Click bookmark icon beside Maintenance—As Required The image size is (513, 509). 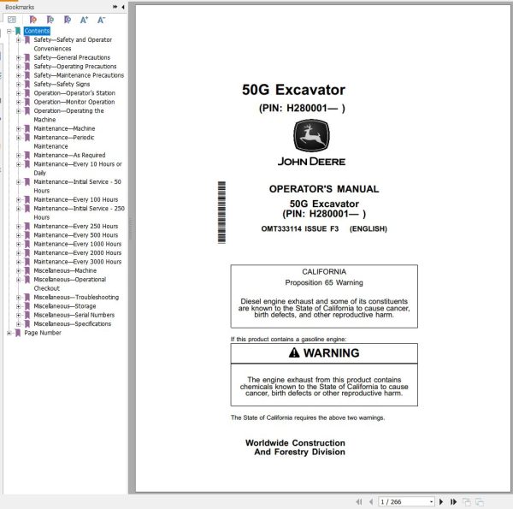[x=27, y=155]
